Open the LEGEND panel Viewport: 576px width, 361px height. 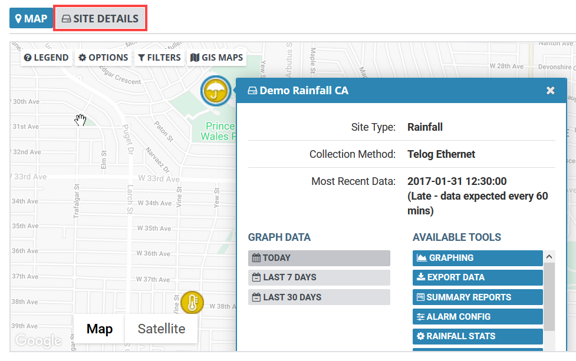point(47,58)
